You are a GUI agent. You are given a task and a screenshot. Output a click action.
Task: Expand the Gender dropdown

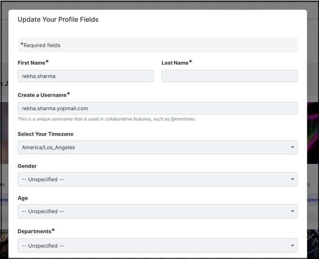tap(158, 179)
